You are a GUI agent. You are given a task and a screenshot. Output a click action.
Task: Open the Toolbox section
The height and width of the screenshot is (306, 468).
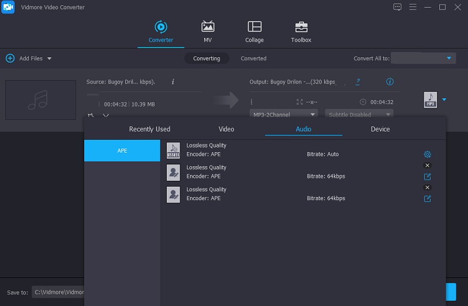pyautogui.click(x=301, y=32)
